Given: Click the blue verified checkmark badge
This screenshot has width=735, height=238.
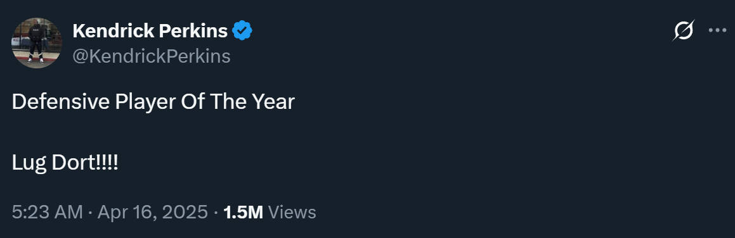Looking at the screenshot, I should click(x=242, y=31).
